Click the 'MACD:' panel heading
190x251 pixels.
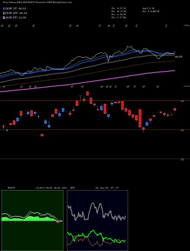[11, 188]
